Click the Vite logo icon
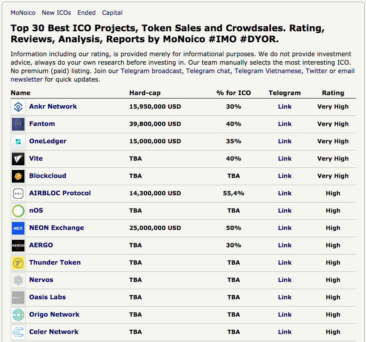366x342 pixels. coord(18,159)
